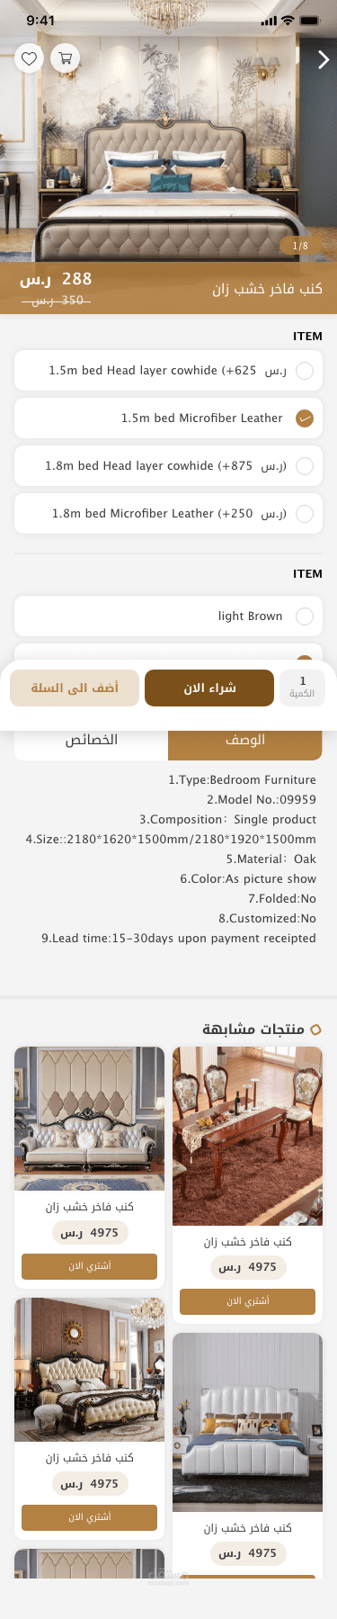The image size is (337, 1619).
Task: Open the quantity selector box
Action: 302,688
